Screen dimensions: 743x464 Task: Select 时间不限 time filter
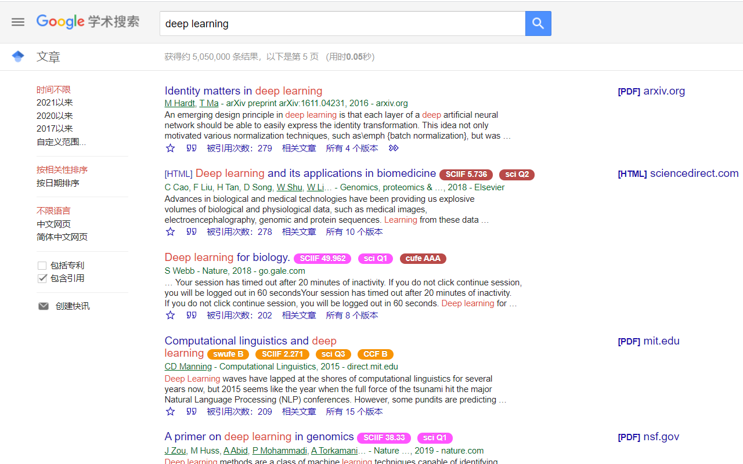coord(53,90)
